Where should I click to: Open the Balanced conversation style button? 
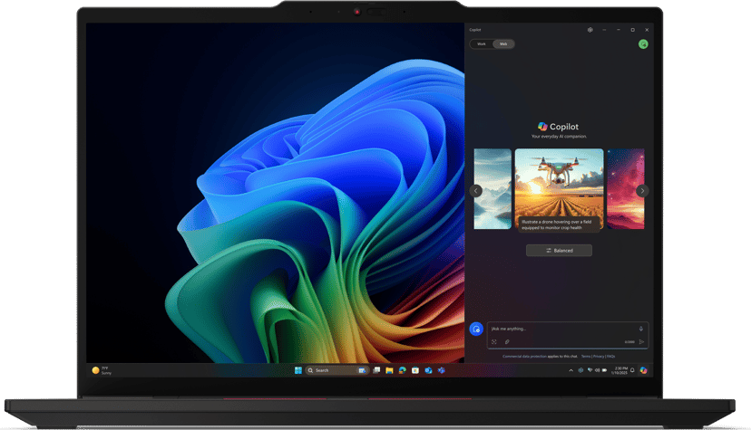point(559,251)
